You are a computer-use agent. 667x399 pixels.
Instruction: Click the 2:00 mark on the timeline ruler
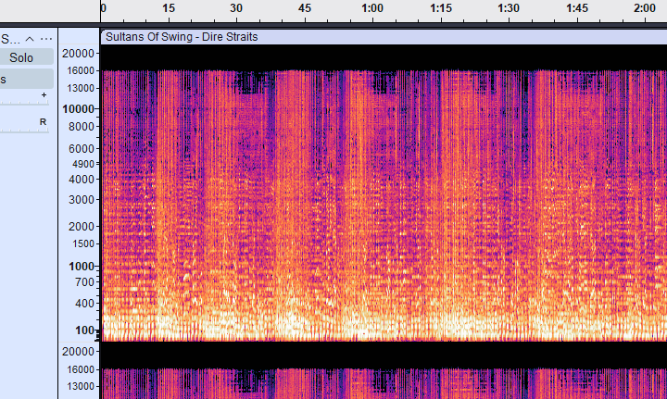pos(644,9)
